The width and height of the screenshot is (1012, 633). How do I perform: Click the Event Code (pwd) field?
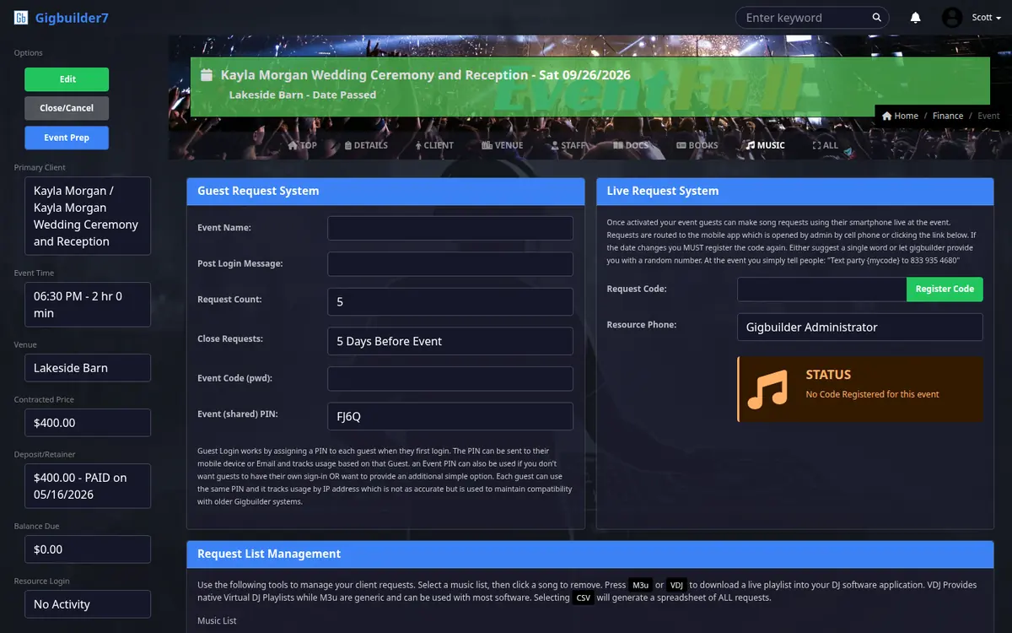tap(450, 378)
